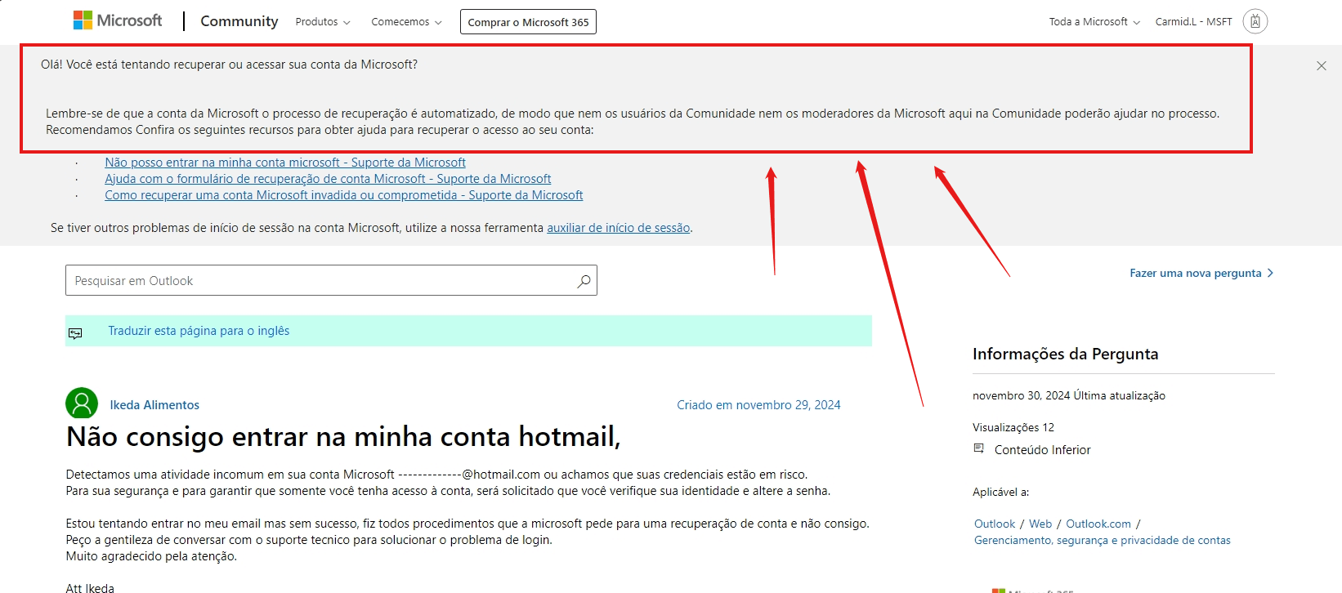The image size is (1342, 593).
Task: Click 'Conteúdo Inferior' label
Action: click(x=1043, y=450)
